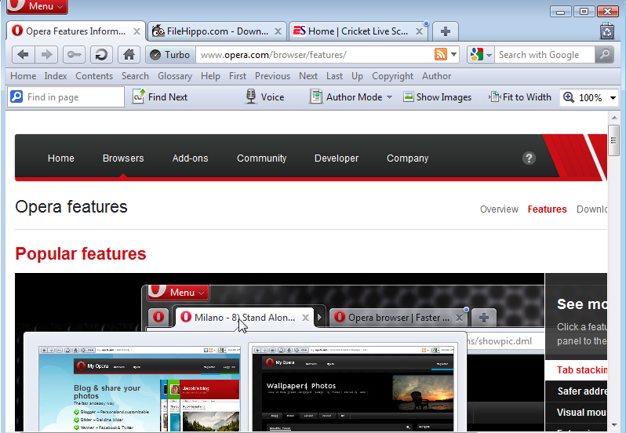Screen dimensions: 626x433
Task: Close the Opera Features tab
Action: [136, 31]
